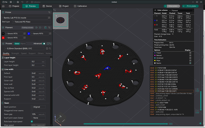Edit the Bambu Lab P1S printer preset
Viewport: 205px width, 128px height.
[49, 18]
